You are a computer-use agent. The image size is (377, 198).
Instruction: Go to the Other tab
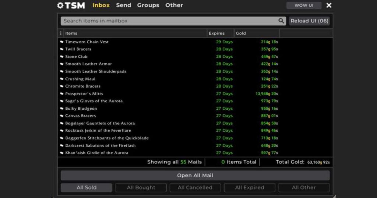174,5
